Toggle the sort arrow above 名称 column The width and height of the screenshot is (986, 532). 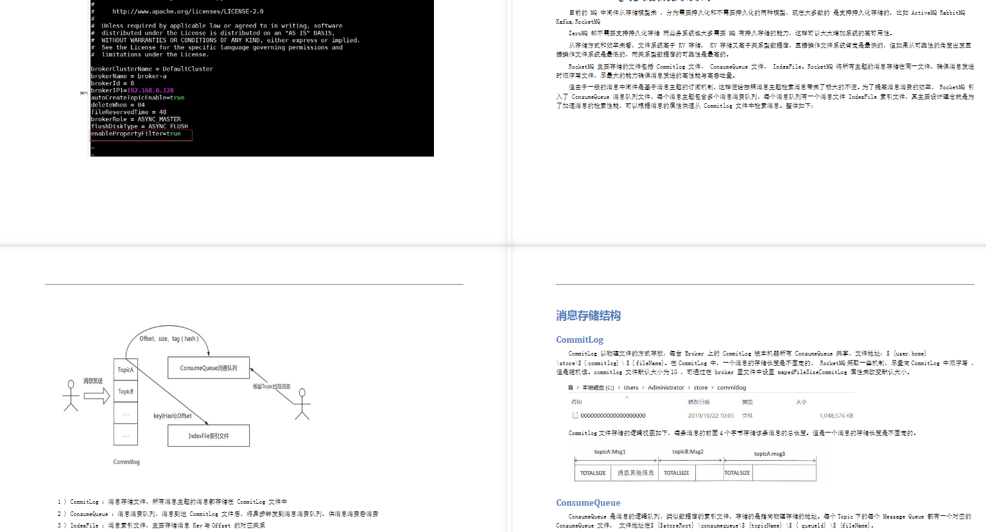pyautogui.click(x=627, y=397)
